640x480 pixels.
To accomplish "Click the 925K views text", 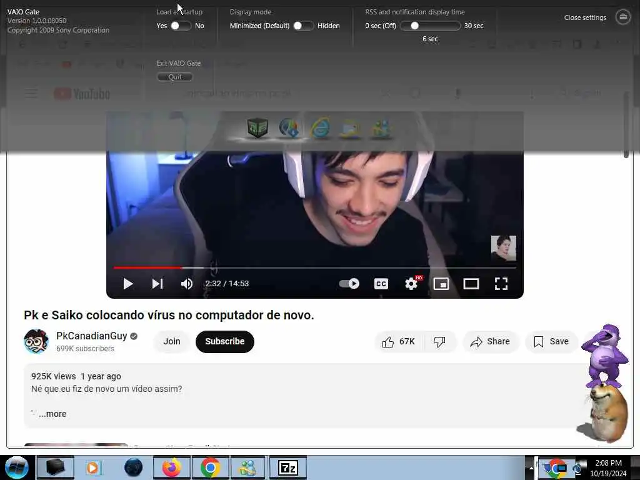I will click(54, 376).
